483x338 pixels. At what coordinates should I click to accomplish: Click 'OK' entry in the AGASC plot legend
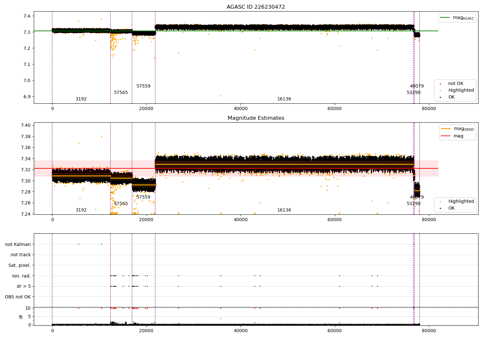pos(451,97)
